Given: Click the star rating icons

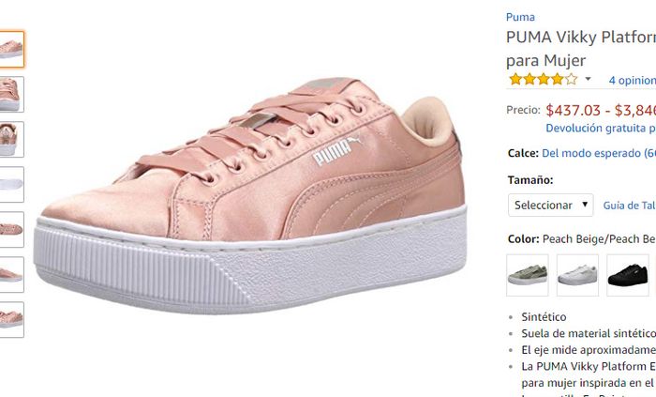Looking at the screenshot, I should pos(543,80).
